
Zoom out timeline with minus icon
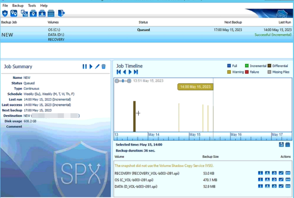pos(117,81)
